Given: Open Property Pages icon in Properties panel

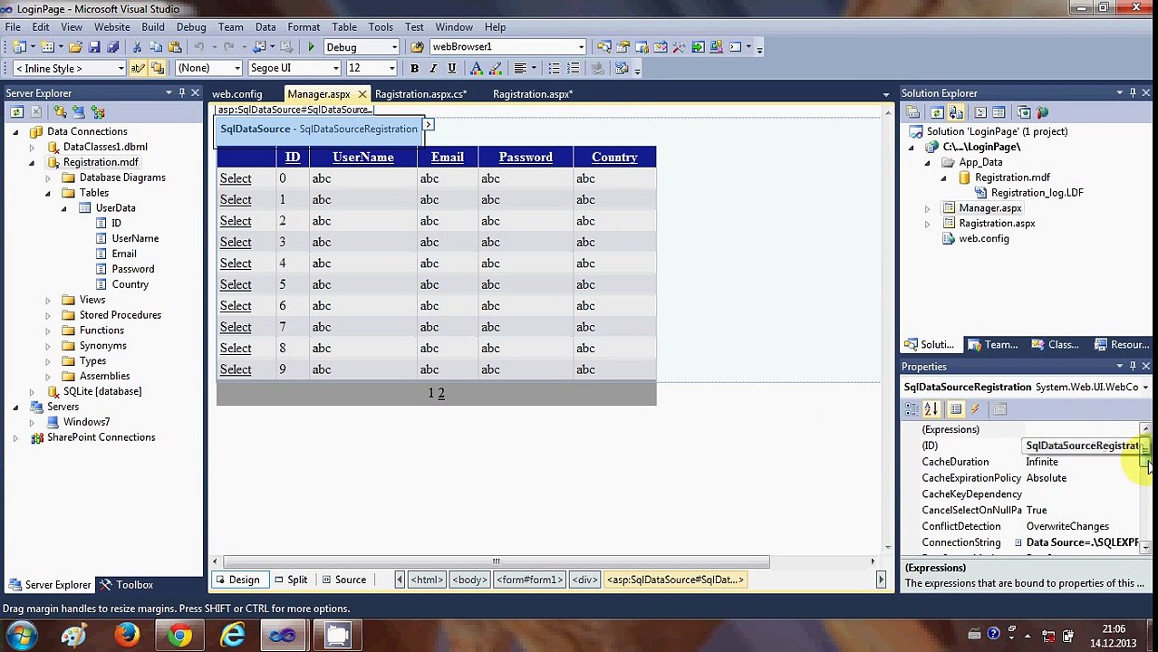Looking at the screenshot, I should pyautogui.click(x=999, y=409).
